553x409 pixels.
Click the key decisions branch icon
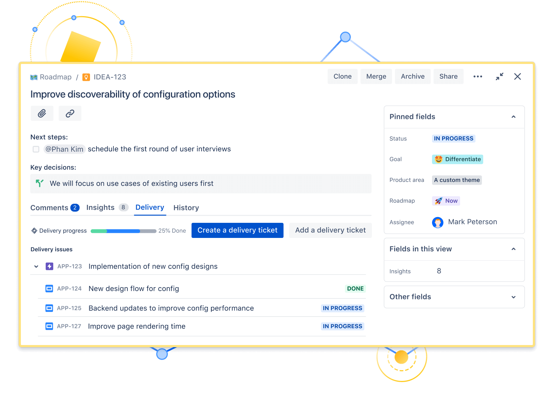coord(40,183)
